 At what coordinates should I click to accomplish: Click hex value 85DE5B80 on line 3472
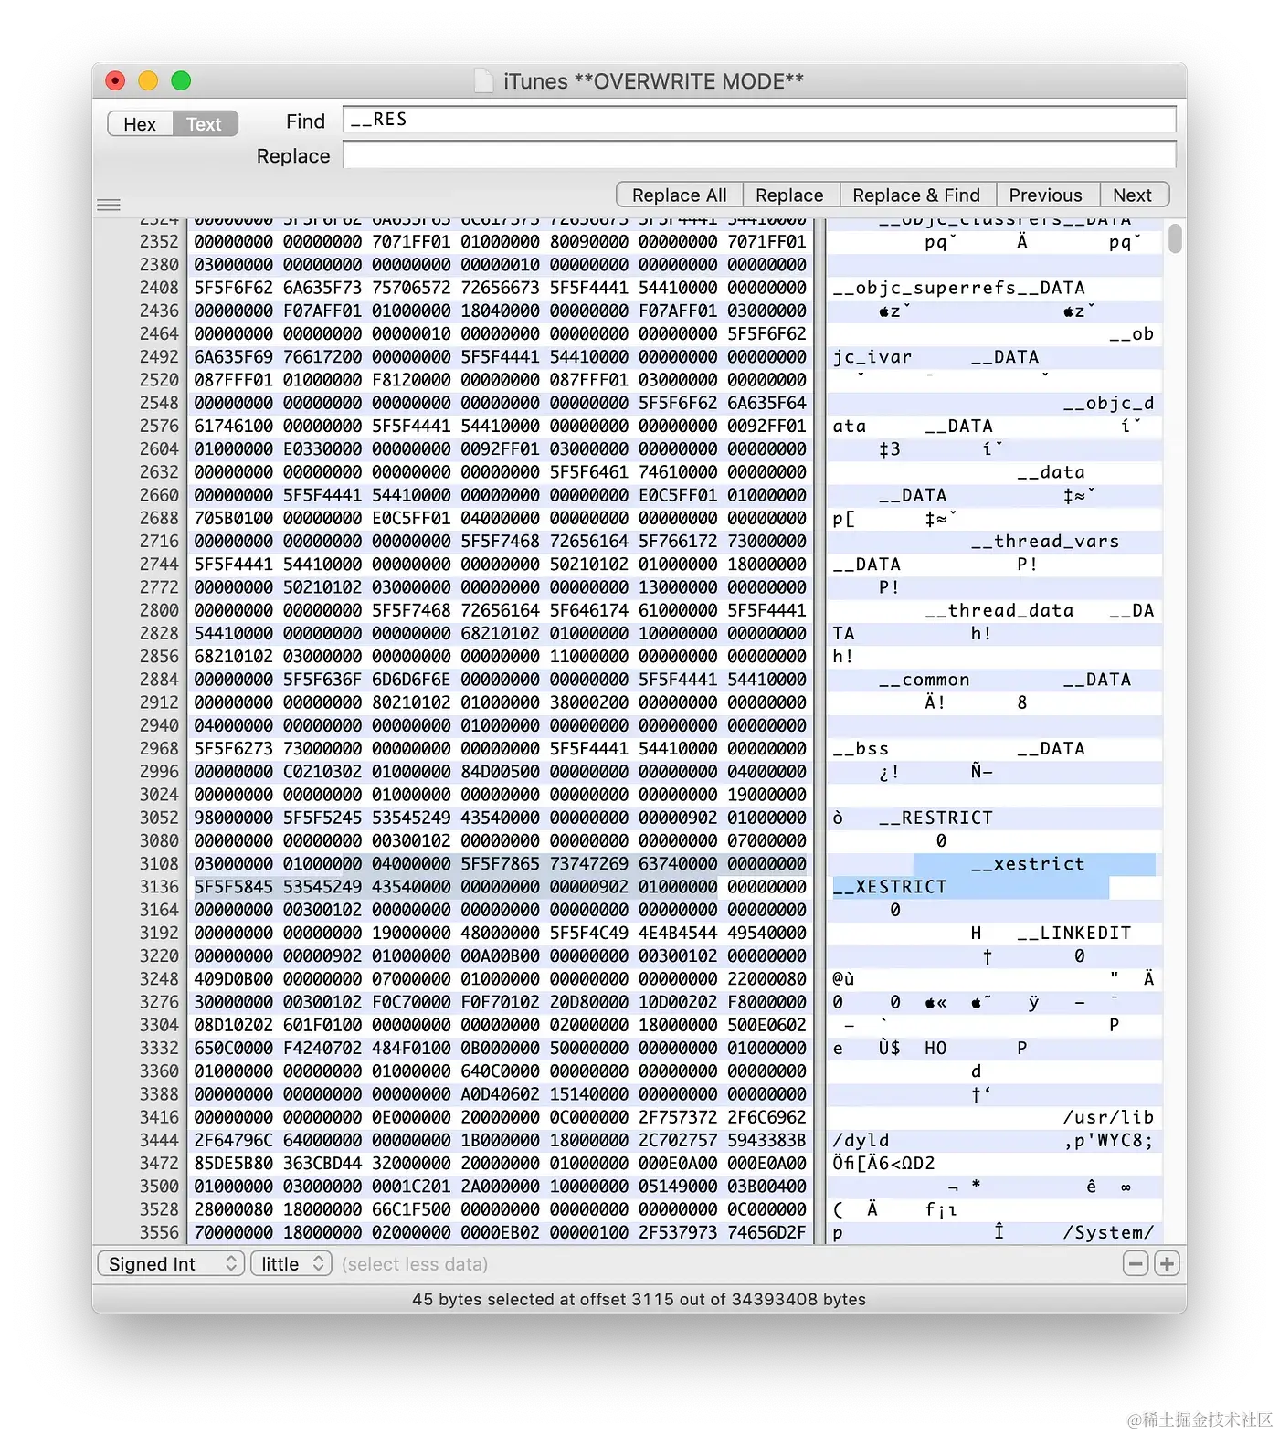pyautogui.click(x=234, y=1163)
